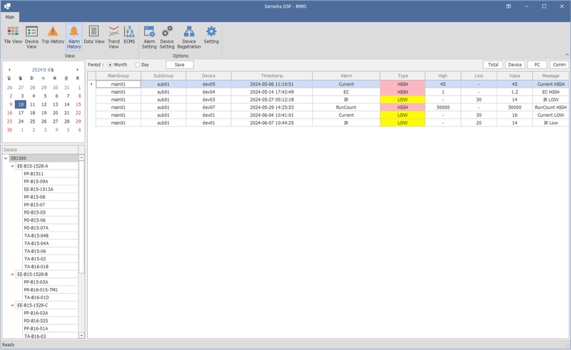Viewport: 571px width, 350px height.
Task: Click the Device panel header
Action: click(x=40, y=150)
